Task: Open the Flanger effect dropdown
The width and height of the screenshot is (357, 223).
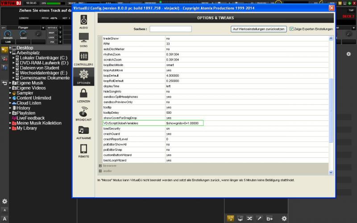Action: coord(43,28)
